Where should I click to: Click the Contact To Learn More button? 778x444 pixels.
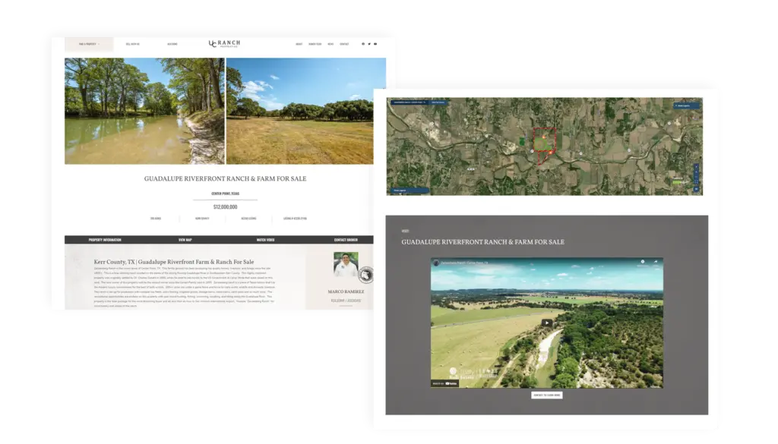pyautogui.click(x=546, y=394)
